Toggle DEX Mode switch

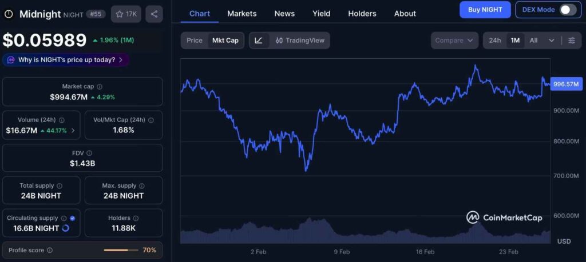pos(567,10)
